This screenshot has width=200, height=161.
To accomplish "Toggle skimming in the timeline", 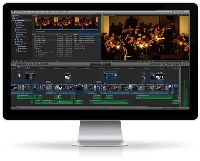I will pyautogui.click(x=169, y=67).
